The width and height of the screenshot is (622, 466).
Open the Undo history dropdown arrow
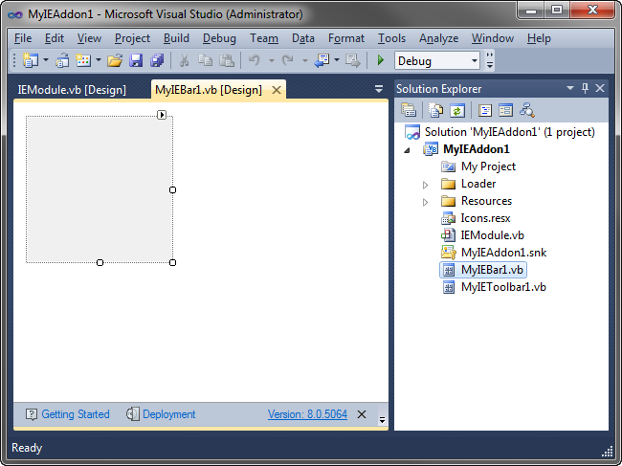pos(272,60)
